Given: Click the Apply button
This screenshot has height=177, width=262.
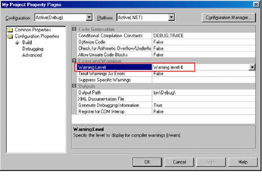Looking at the screenshot, I should click(x=211, y=162).
